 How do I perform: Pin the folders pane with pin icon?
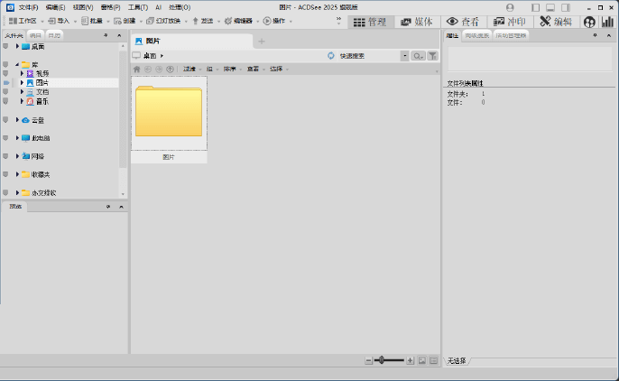pyautogui.click(x=106, y=35)
